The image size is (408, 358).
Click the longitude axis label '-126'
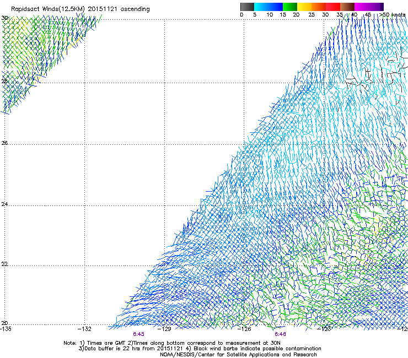point(244,329)
